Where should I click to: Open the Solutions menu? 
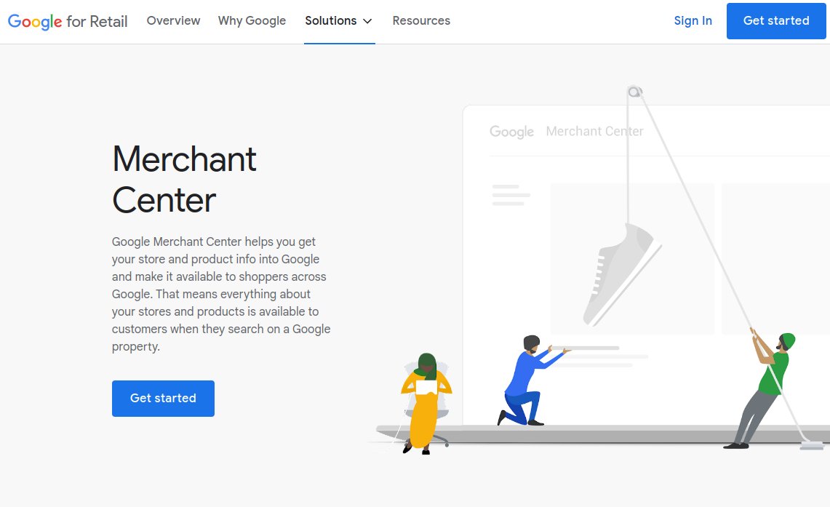tap(339, 20)
